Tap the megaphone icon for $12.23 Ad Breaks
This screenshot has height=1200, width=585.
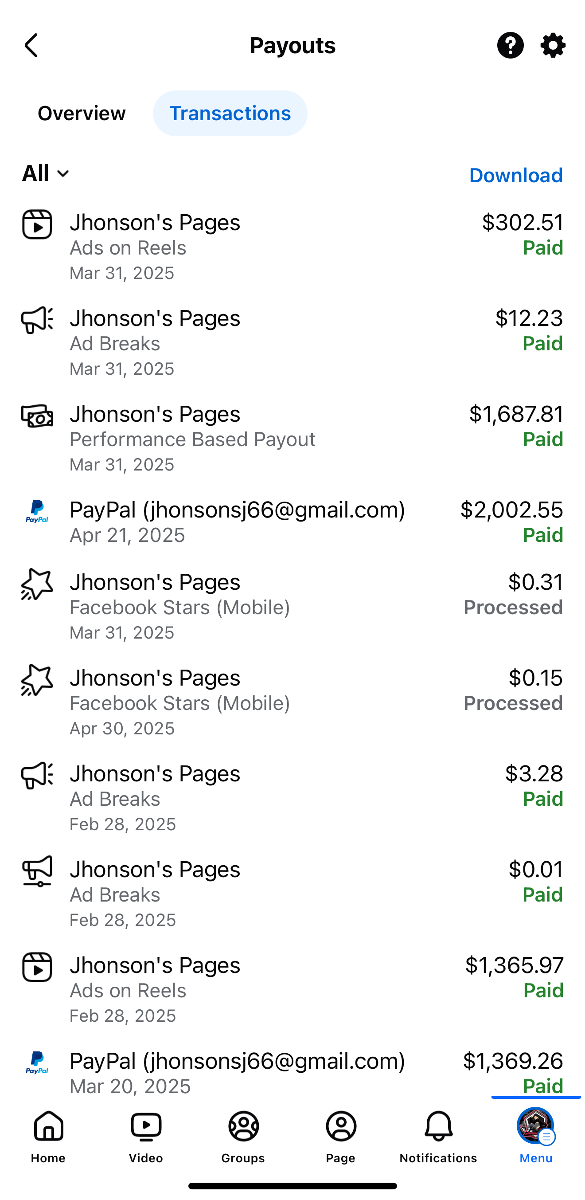point(37,320)
